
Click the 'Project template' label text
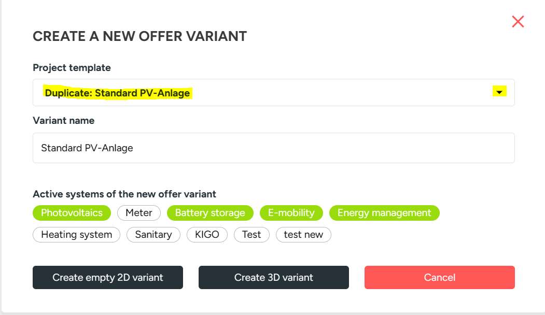click(72, 68)
